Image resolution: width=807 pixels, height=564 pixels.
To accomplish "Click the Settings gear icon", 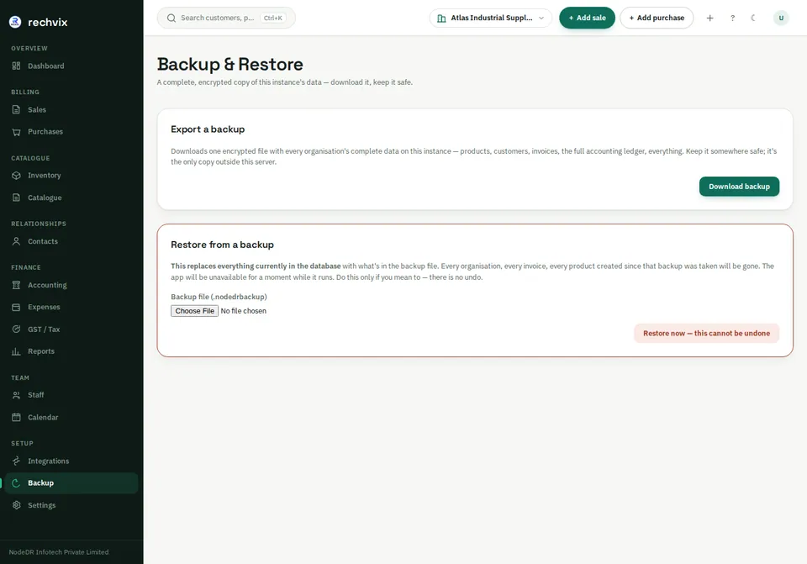I will [x=17, y=505].
